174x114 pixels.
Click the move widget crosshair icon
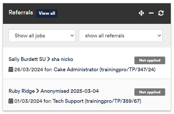141,13
